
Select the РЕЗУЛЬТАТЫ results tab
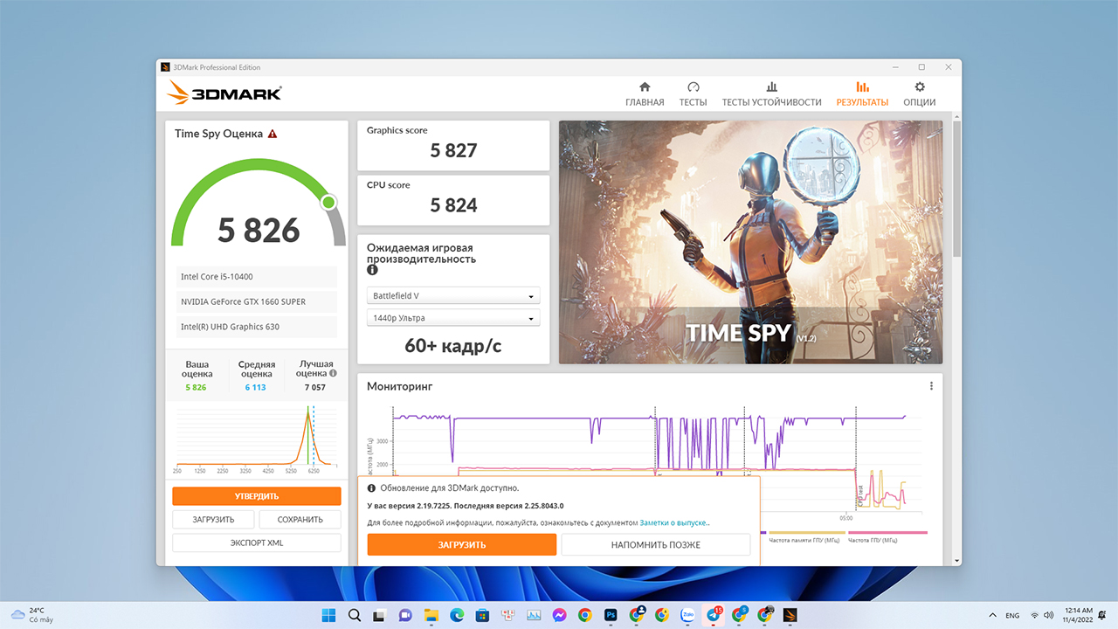[x=862, y=94]
